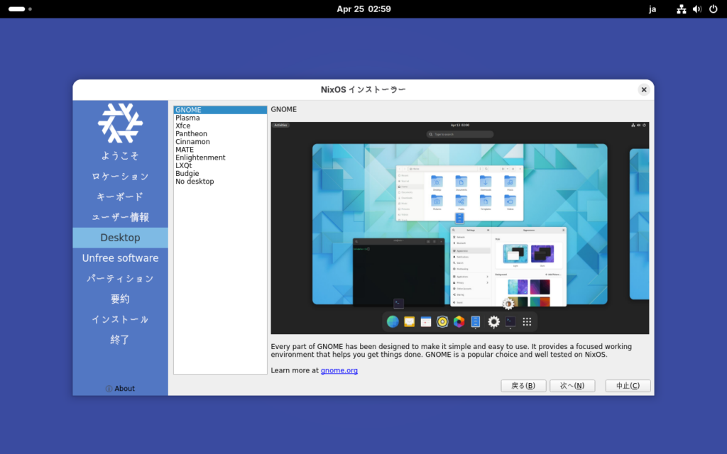Open the ja keyboard layout indicator

pyautogui.click(x=652, y=9)
